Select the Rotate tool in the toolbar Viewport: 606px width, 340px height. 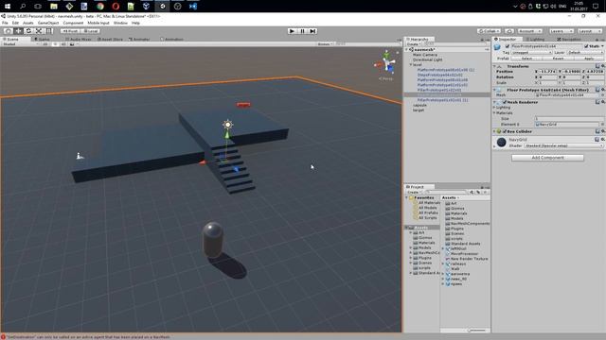pos(28,31)
